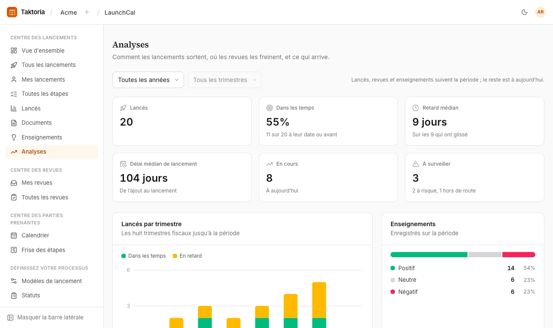Collapse sidebar via Masquer la barre latérale
The height and width of the screenshot is (328, 553).
point(45,317)
